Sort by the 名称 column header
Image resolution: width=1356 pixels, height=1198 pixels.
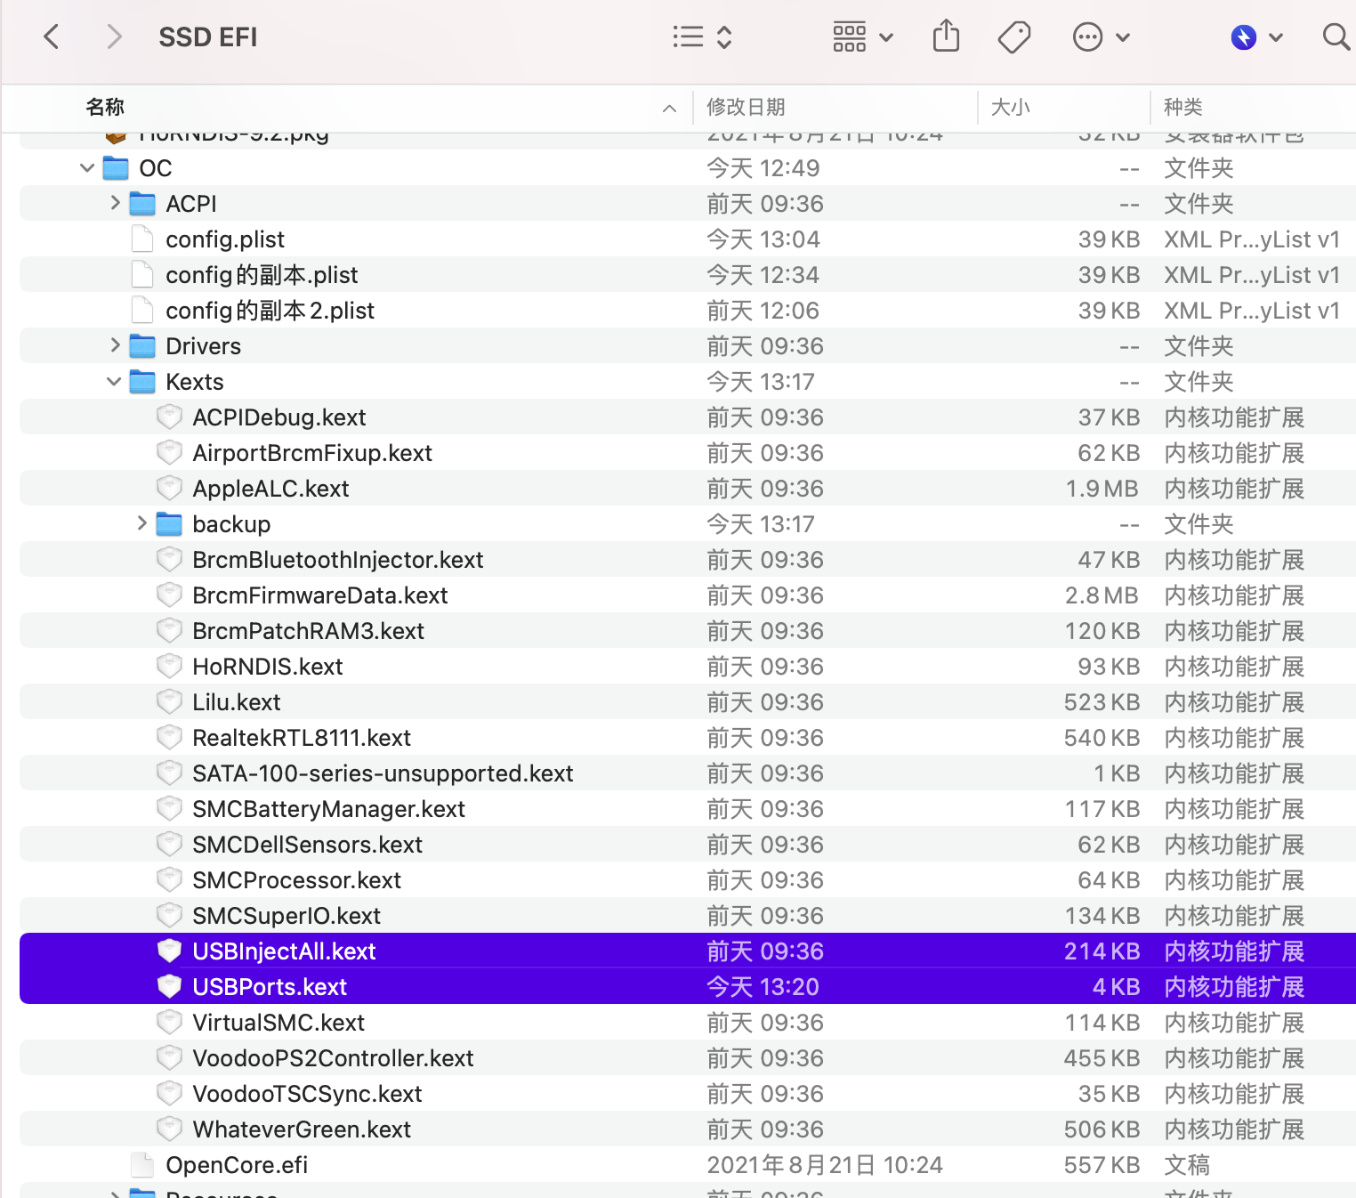(x=105, y=107)
